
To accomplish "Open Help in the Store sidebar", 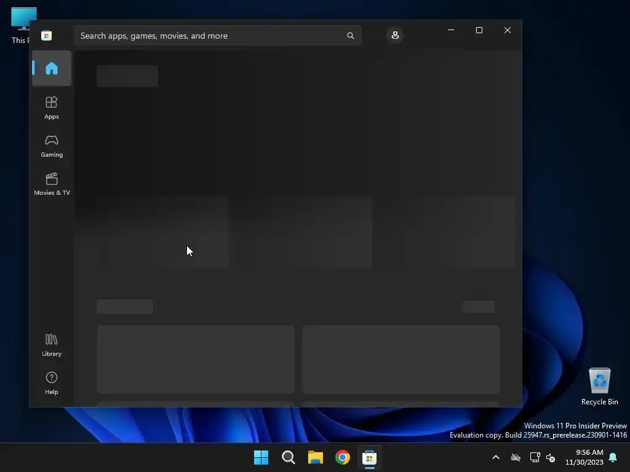I will click(x=52, y=383).
